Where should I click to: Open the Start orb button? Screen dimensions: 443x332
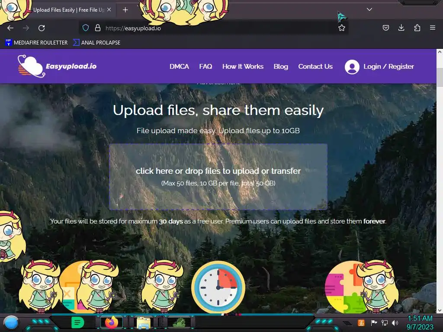11,322
